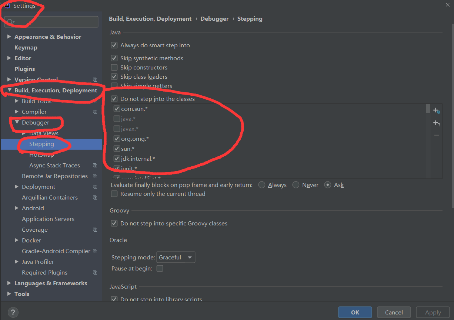
Task: Click the project-settings icon next to Compiler
Action: (95, 112)
